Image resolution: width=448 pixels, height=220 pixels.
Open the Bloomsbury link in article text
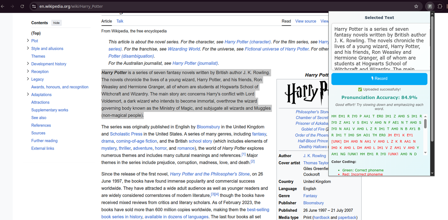(x=208, y=127)
